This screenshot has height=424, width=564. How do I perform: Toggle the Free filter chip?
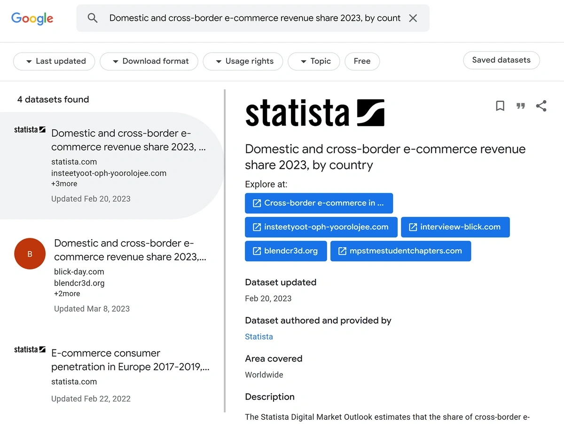362,61
